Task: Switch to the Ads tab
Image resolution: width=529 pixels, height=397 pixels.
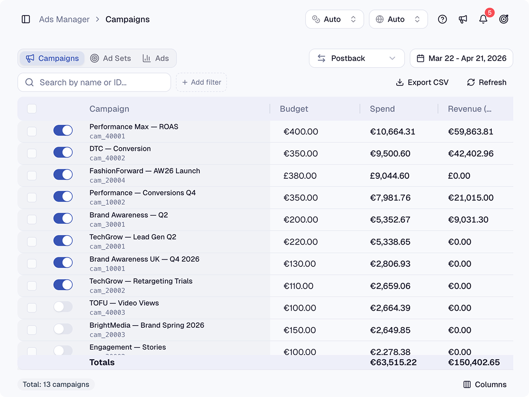Action: 156,58
